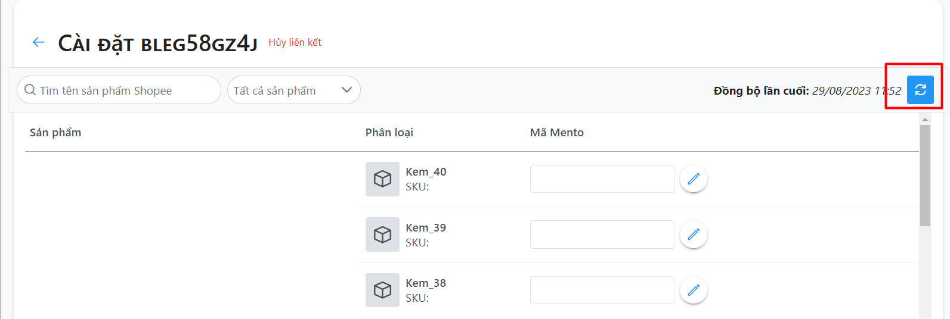Click the Mã Mento field for Kem_38
The width and height of the screenshot is (950, 319).
[x=602, y=290]
